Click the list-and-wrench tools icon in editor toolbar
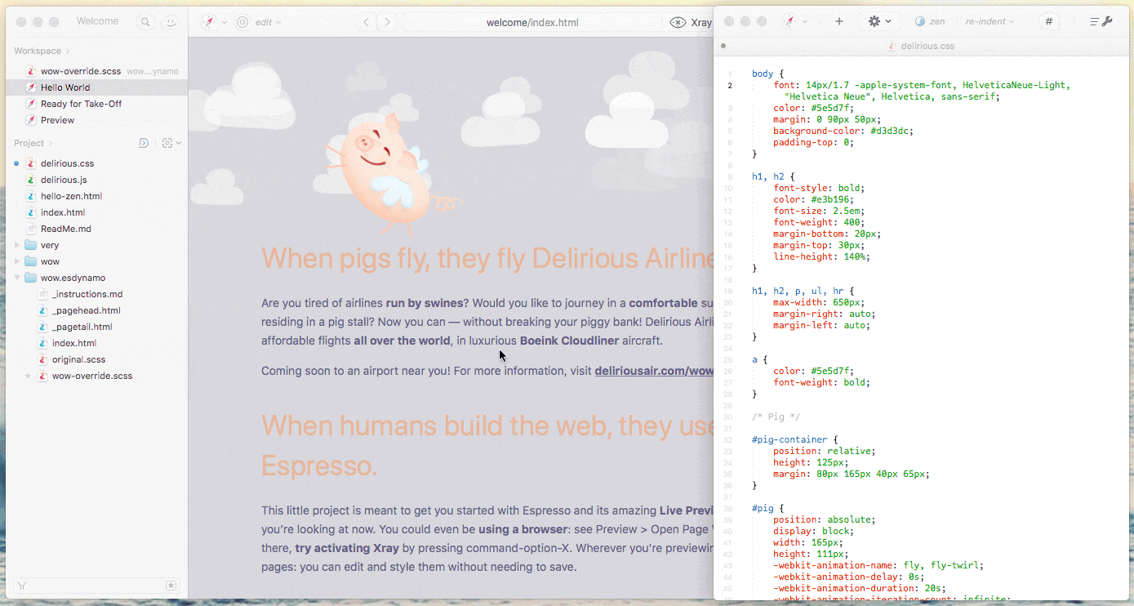The image size is (1134, 606). [x=1101, y=21]
